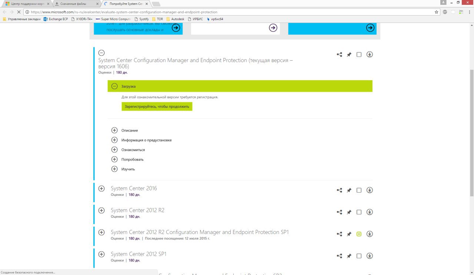Click arrow on the right blue promo card
Screen dimensions: 474x275
coord(370,28)
